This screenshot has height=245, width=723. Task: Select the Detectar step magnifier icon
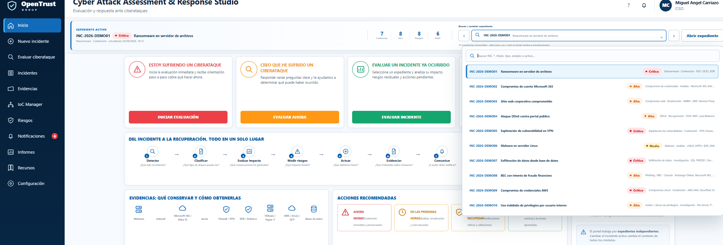point(153,151)
